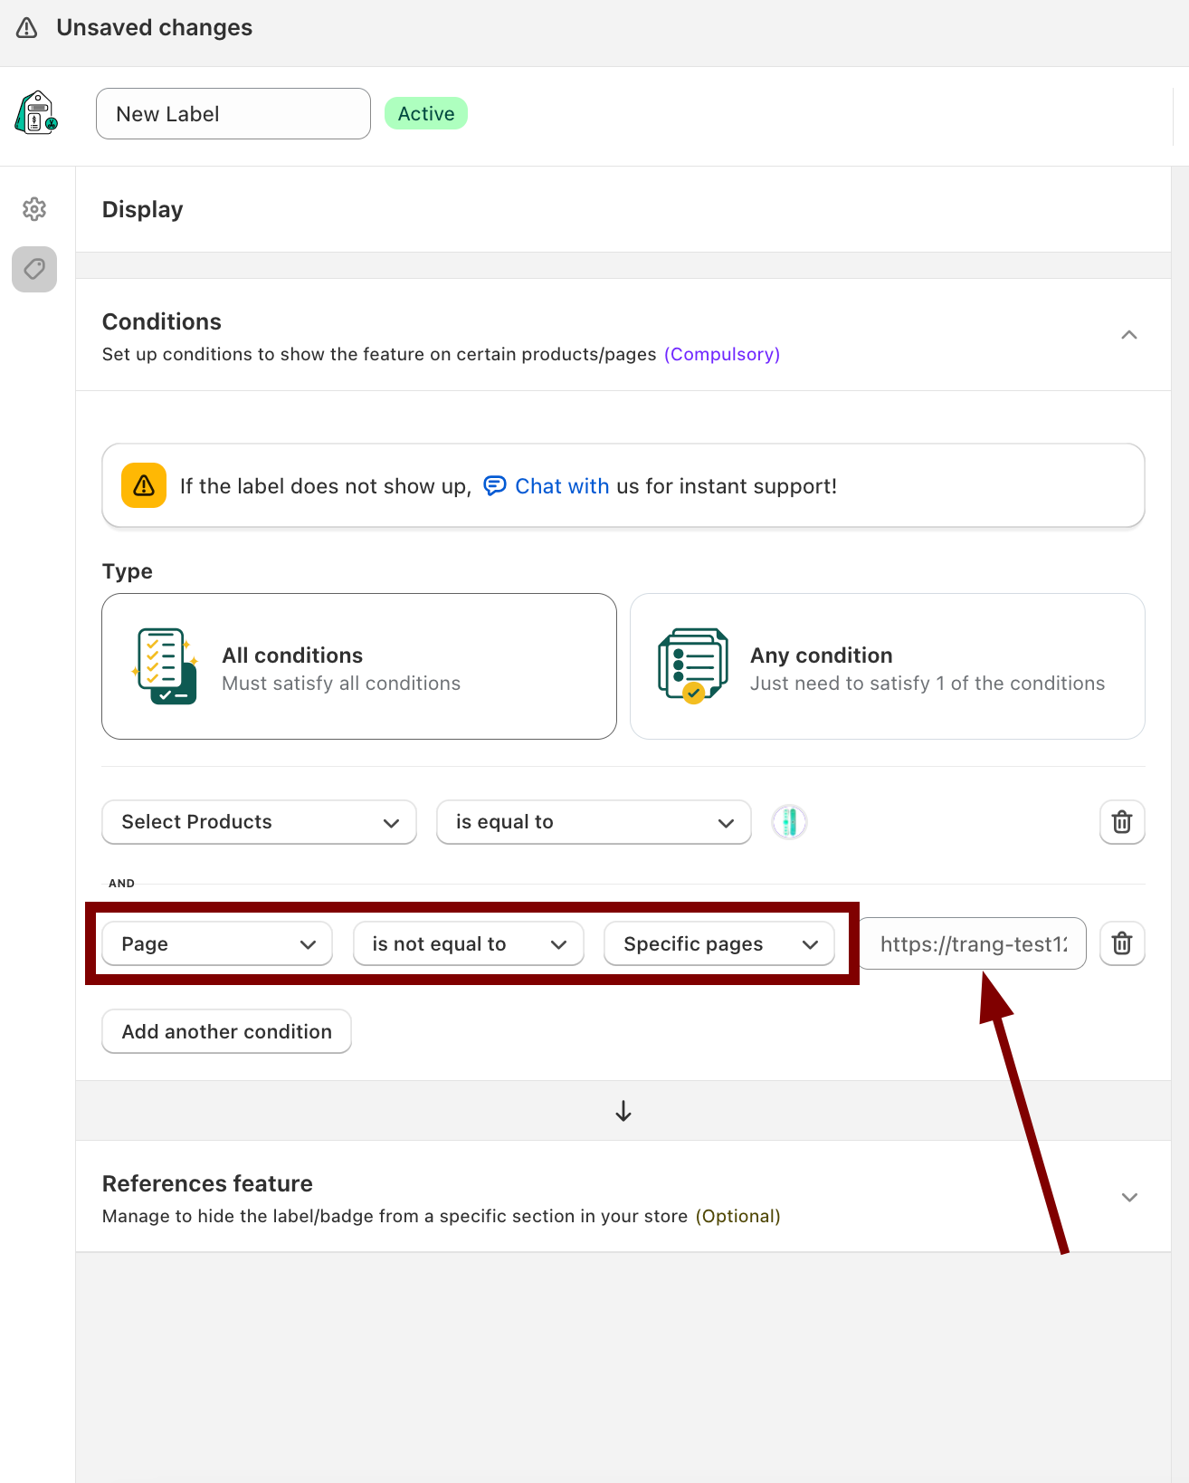Delete the Page condition row

[x=1121, y=943]
